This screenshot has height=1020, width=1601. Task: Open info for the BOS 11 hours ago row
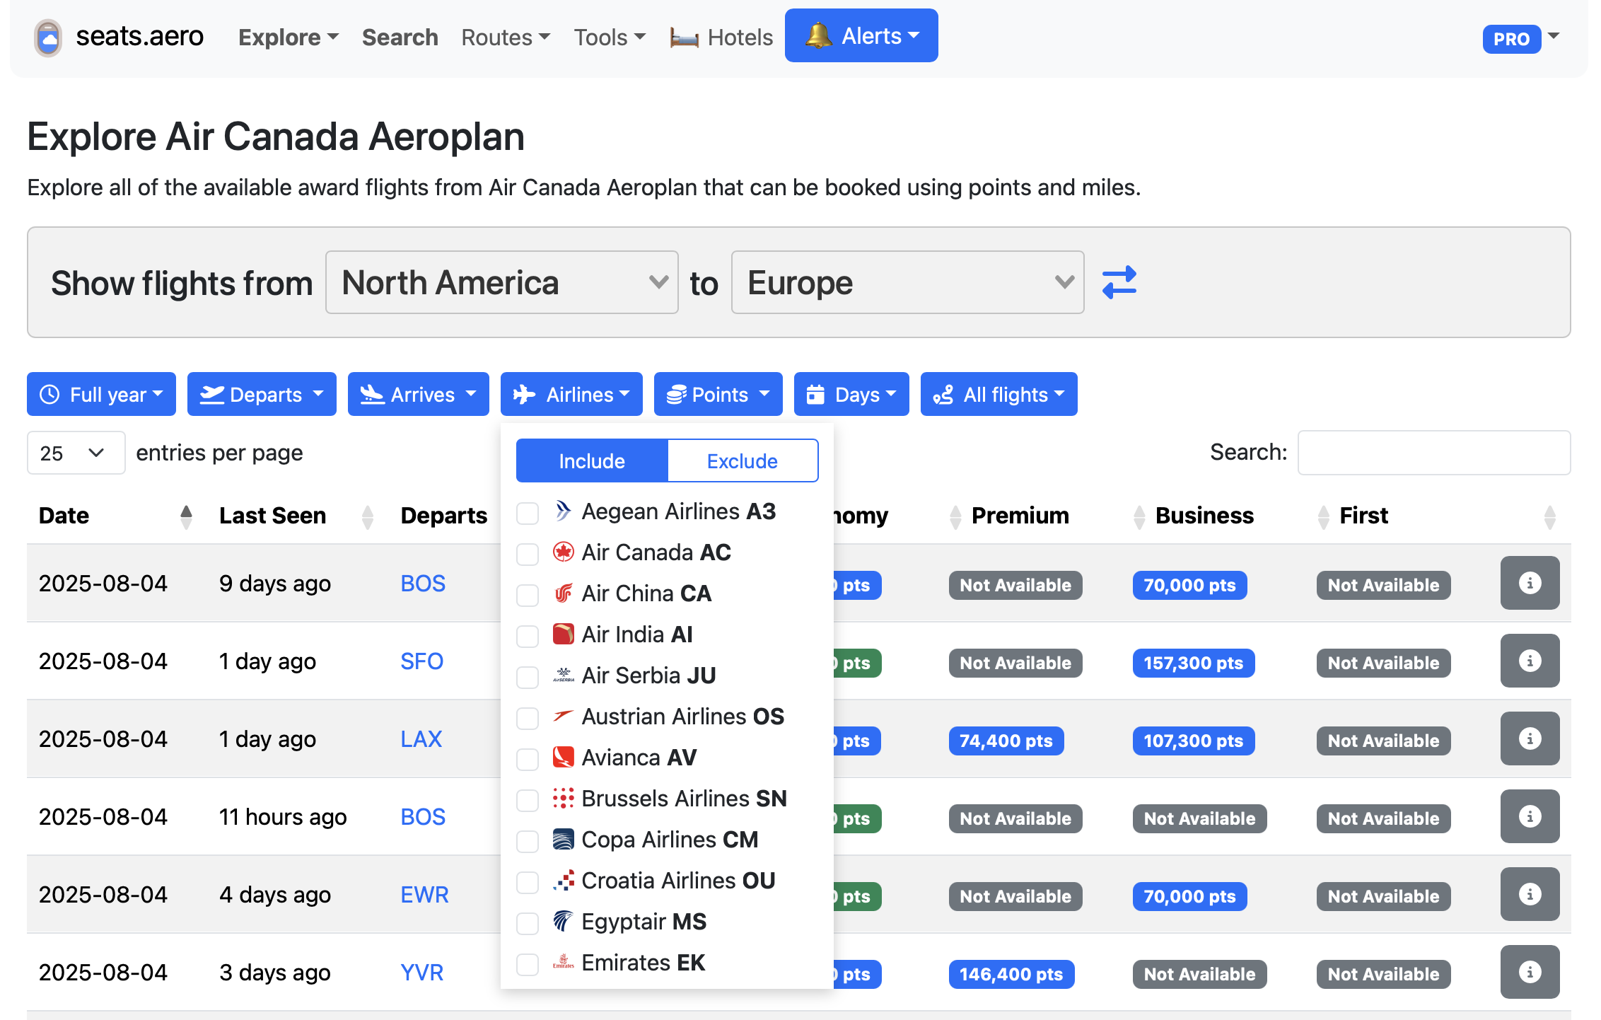1530,816
